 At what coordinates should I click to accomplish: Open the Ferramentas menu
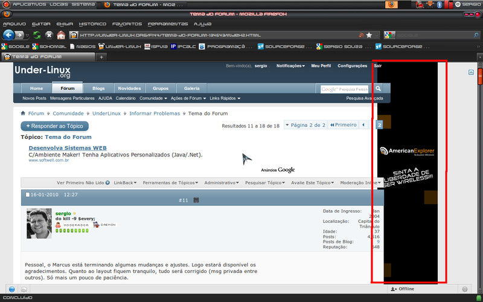(x=168, y=24)
